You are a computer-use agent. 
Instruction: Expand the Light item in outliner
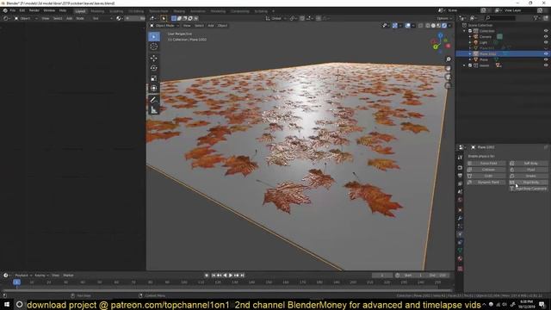point(470,42)
